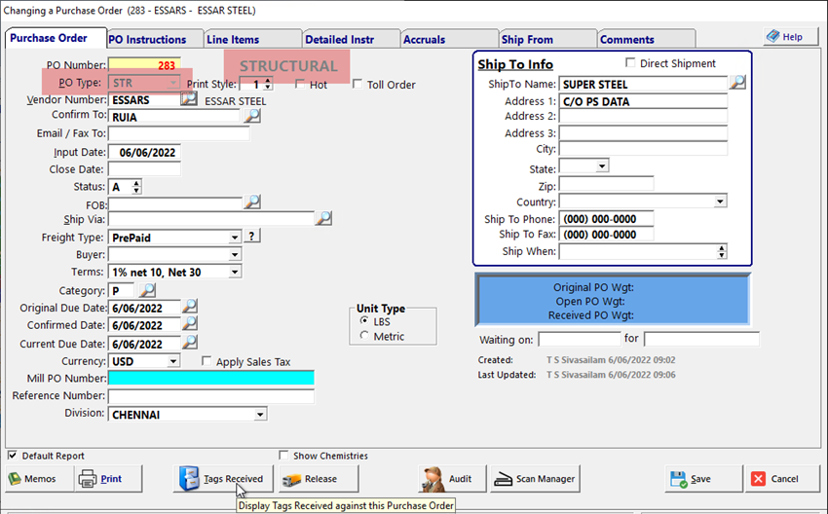Expand Currency USD dropdown
The image size is (828, 514).
(x=173, y=361)
